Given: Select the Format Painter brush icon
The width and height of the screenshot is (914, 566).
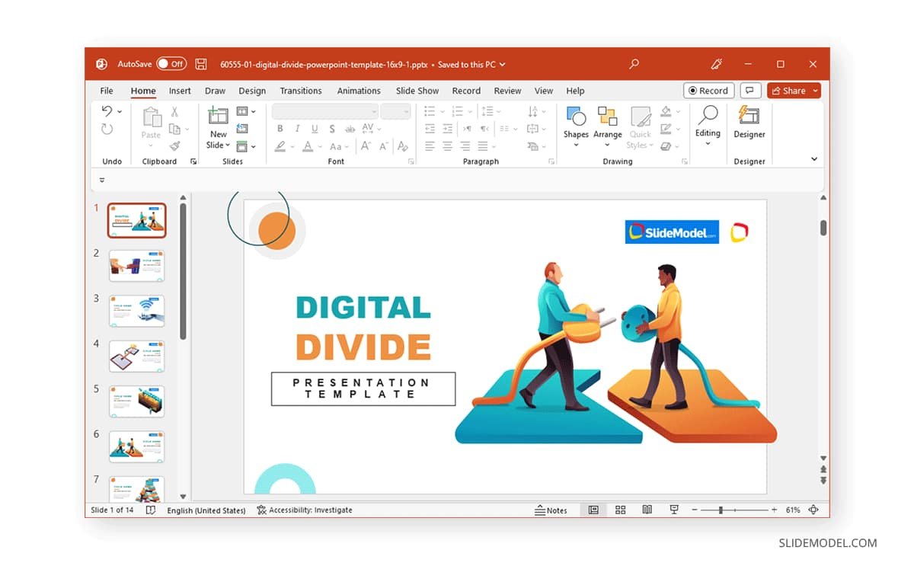Looking at the screenshot, I should [x=174, y=145].
